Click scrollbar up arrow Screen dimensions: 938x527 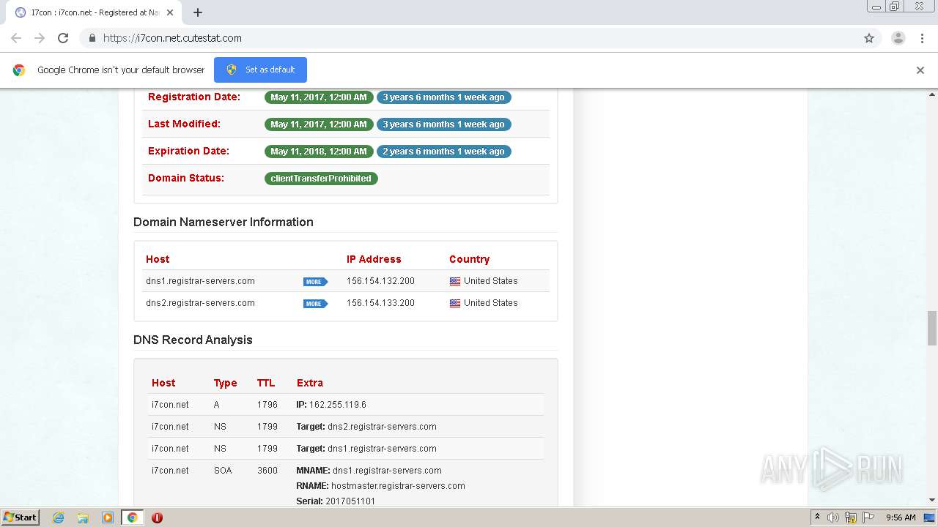932,94
